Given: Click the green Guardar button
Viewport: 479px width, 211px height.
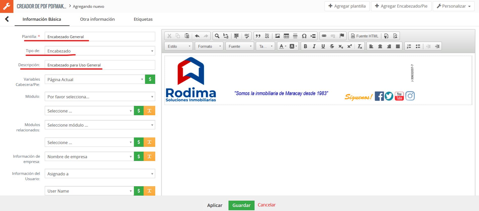Looking at the screenshot, I should coord(241,205).
